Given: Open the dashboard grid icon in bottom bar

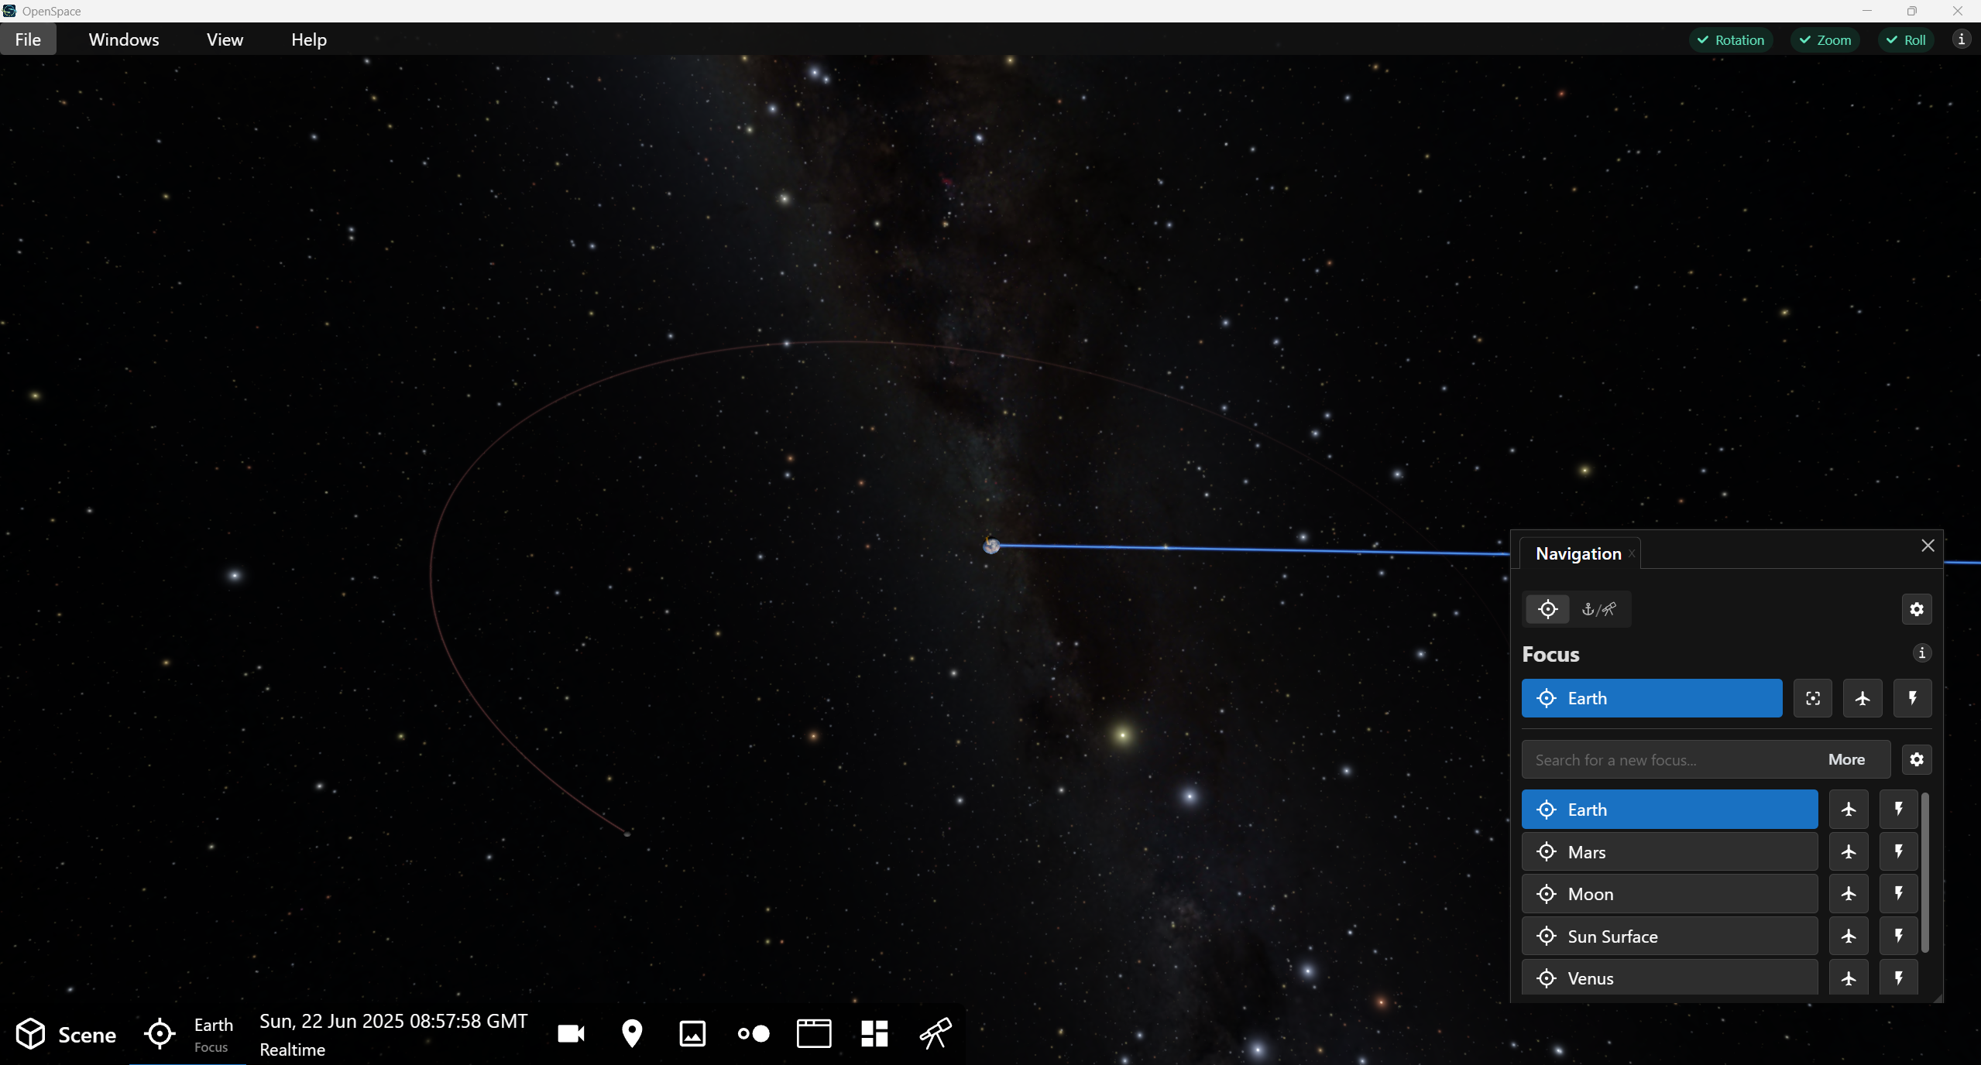Looking at the screenshot, I should (874, 1034).
